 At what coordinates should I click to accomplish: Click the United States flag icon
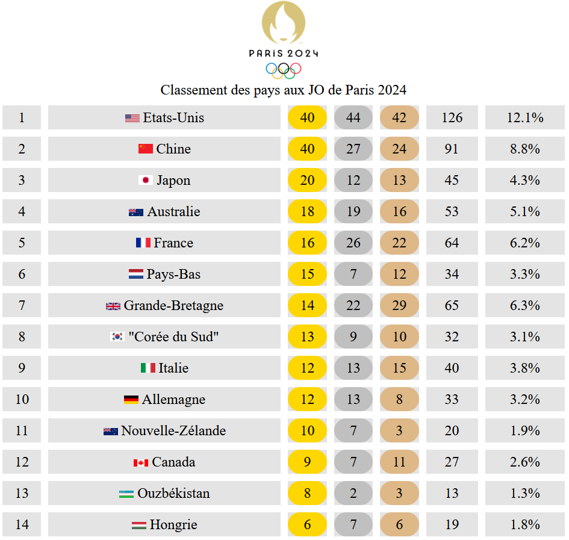click(x=132, y=118)
